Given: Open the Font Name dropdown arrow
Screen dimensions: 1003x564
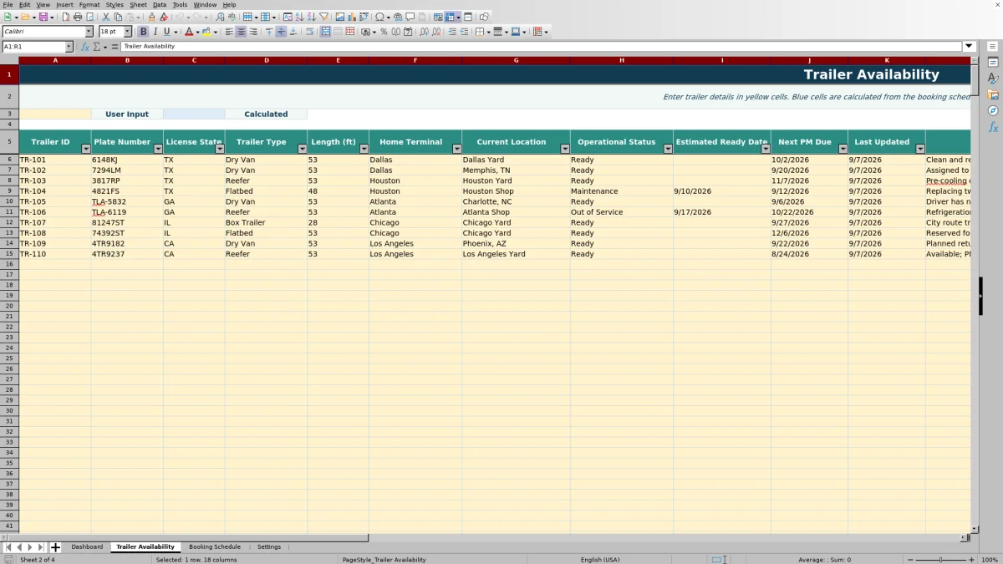Looking at the screenshot, I should (x=89, y=32).
